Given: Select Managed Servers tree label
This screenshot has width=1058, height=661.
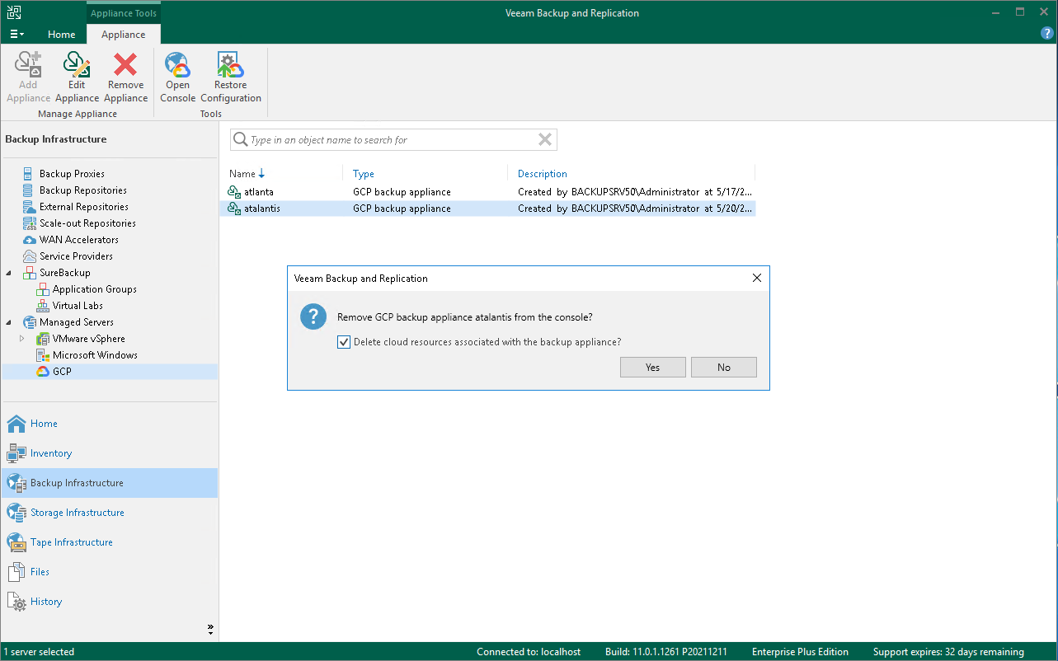Looking at the screenshot, I should pos(77,322).
